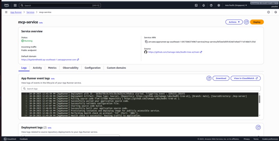Focus the Search logs input
Screen dimensions: 279x141
(x=141, y=89)
